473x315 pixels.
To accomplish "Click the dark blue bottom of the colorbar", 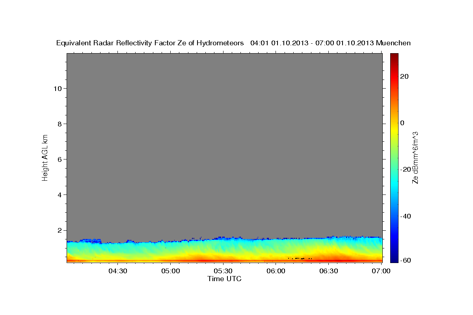I will click(x=394, y=259).
